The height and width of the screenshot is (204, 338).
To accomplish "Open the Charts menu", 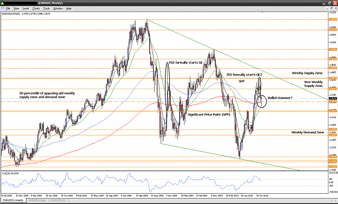I will [36, 9].
